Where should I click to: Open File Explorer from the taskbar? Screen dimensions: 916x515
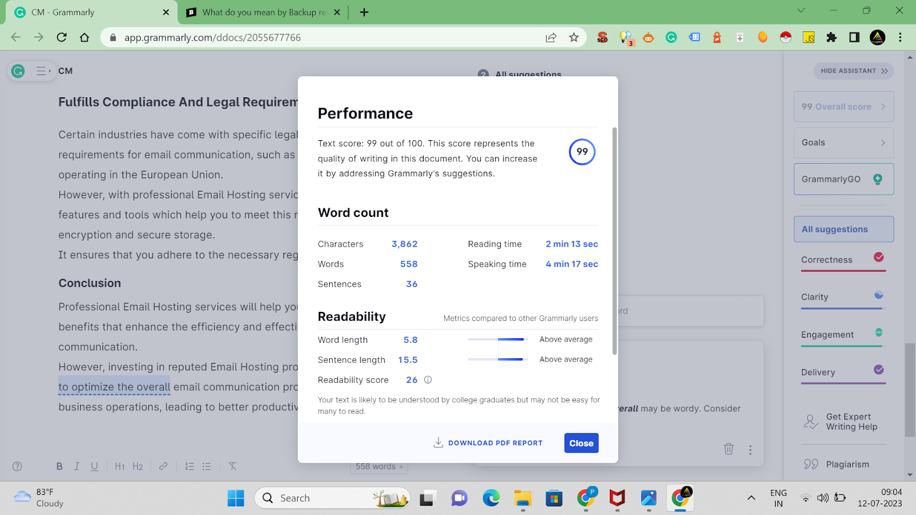tap(523, 498)
